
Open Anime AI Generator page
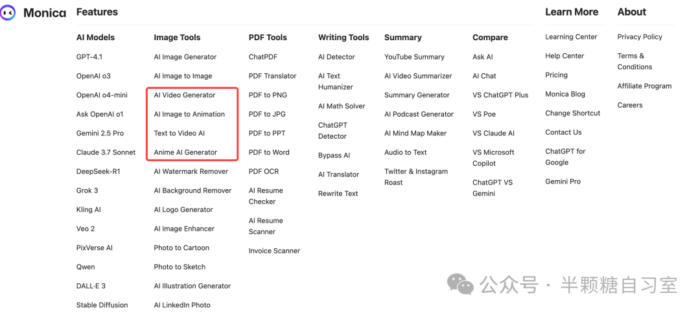coord(185,152)
